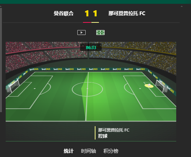Open the 统计 tab
This screenshot has height=157, width=191.
pos(69,151)
